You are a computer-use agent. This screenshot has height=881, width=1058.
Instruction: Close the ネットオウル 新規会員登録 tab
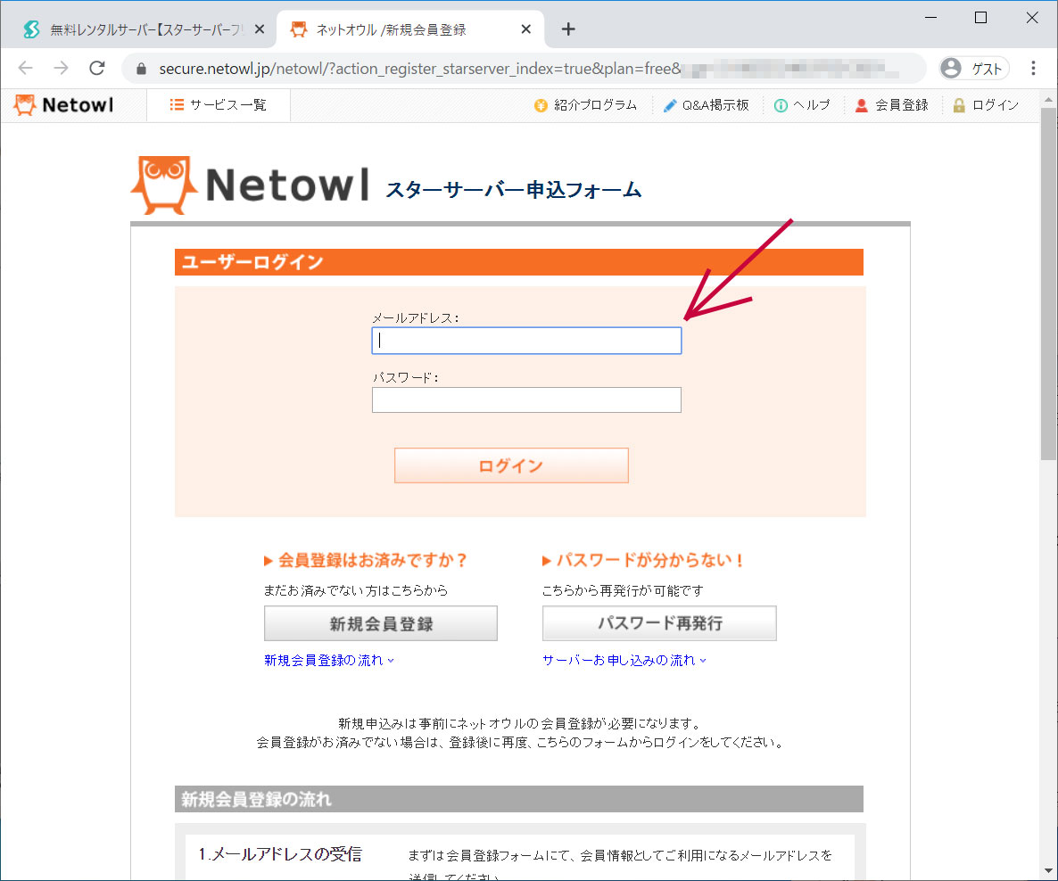[526, 29]
